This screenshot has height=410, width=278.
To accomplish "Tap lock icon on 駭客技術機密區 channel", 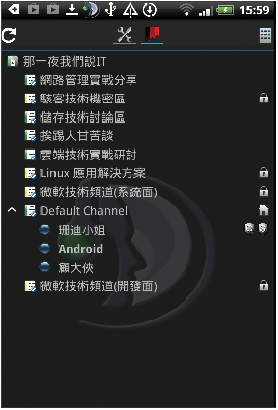I will (264, 98).
